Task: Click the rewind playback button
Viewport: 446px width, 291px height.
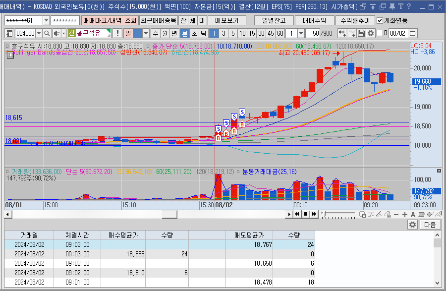Action: pyautogui.click(x=297, y=214)
